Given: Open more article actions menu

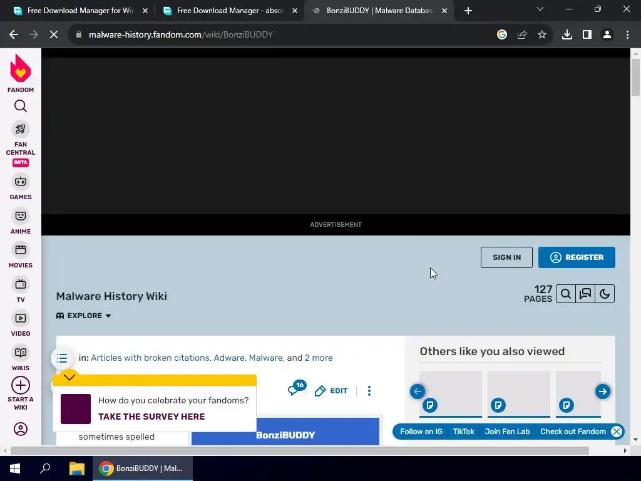Looking at the screenshot, I should (x=369, y=391).
